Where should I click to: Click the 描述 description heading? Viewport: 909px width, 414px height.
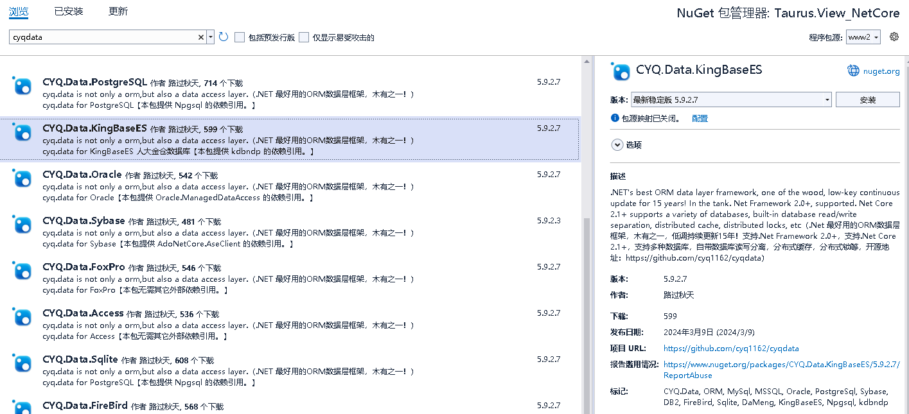click(618, 177)
